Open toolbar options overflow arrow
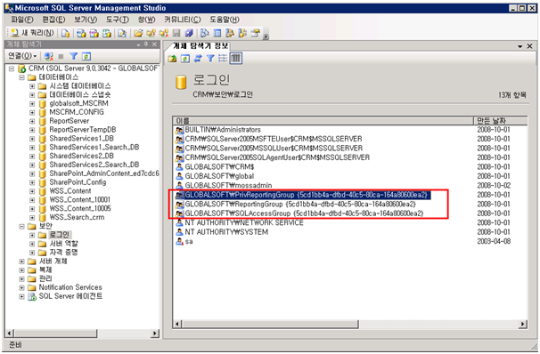The width and height of the screenshot is (540, 354). (x=266, y=36)
